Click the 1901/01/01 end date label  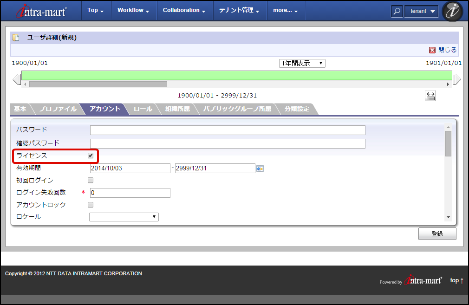point(444,63)
